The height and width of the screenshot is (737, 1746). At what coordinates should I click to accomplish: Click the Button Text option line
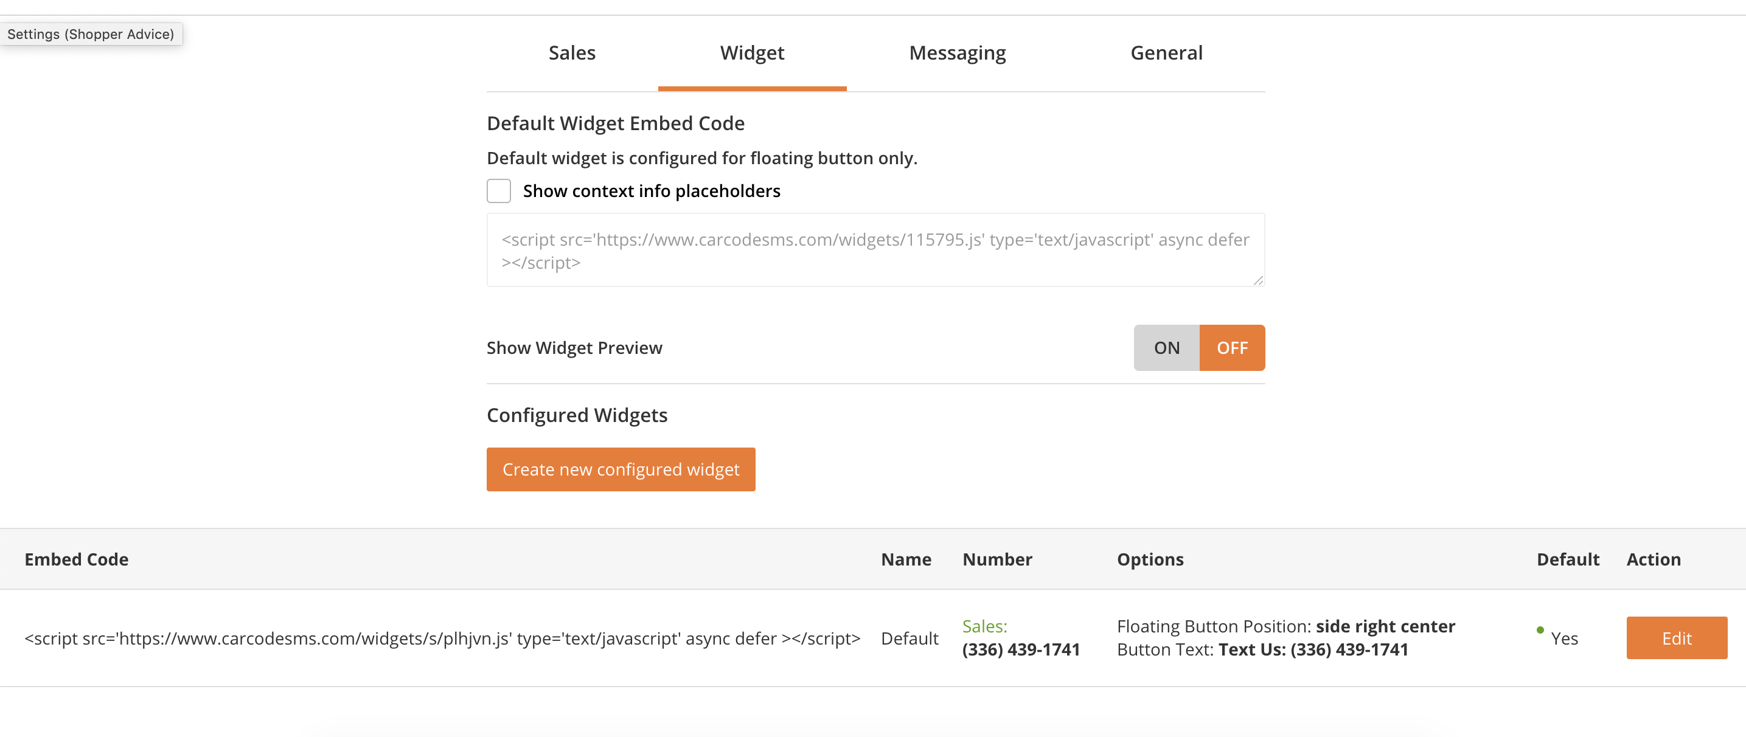[1262, 649]
